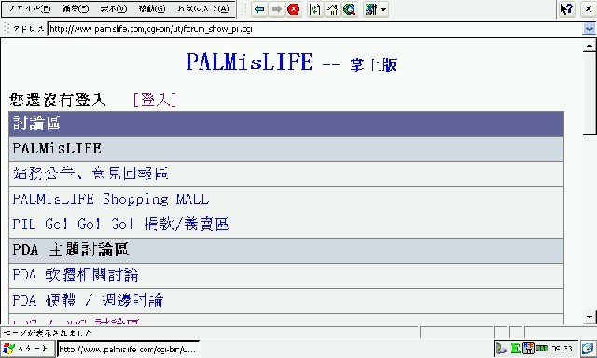Open the 編集(E) menu
The width and height of the screenshot is (597, 358).
[x=76, y=8]
